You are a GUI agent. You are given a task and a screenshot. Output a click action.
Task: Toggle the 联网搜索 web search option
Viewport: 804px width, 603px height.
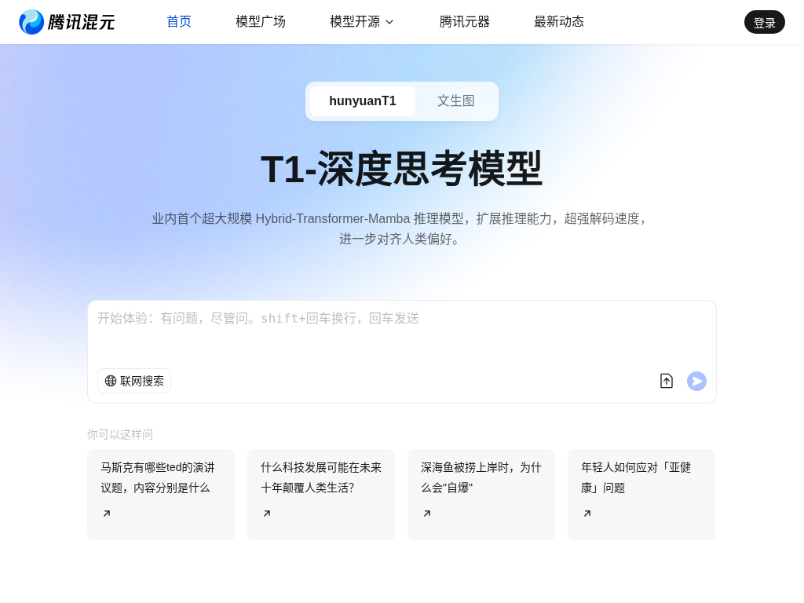[134, 381]
